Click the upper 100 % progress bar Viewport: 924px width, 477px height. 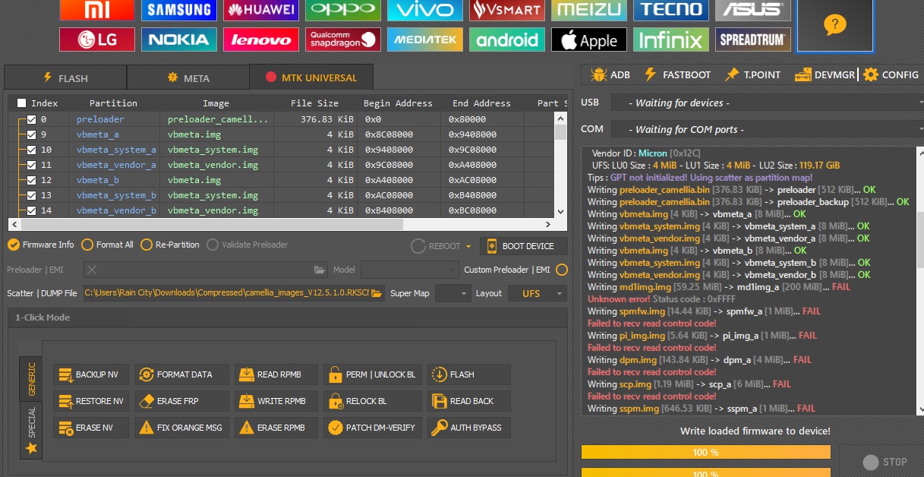click(x=706, y=453)
